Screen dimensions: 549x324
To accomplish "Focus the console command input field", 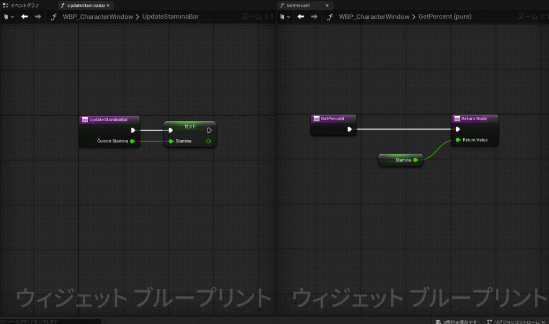I will click(x=51, y=321).
